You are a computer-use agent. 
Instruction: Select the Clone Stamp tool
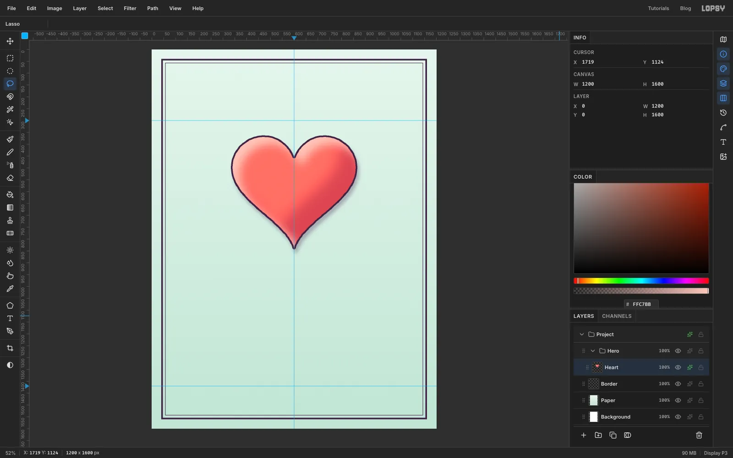point(10,220)
